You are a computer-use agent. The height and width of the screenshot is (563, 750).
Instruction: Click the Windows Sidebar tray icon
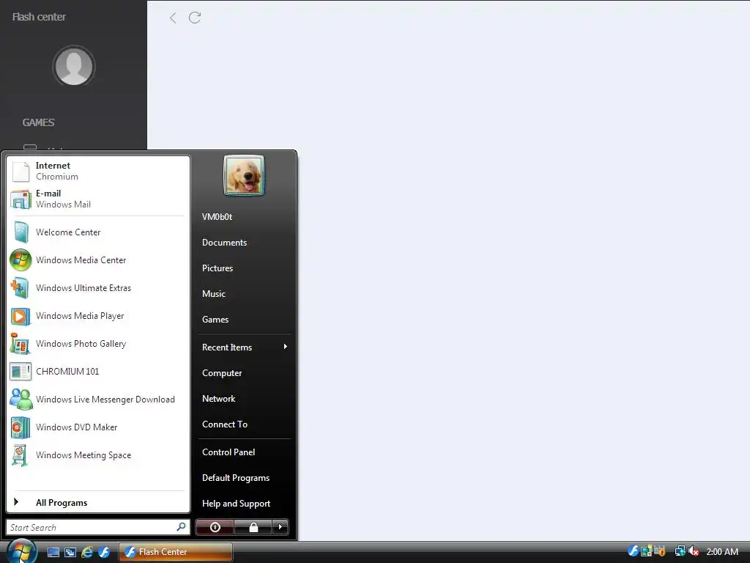(646, 551)
